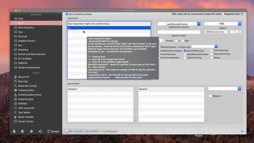
Task: Click the CLOVER folder in path bar
Action: click(x=92, y=131)
